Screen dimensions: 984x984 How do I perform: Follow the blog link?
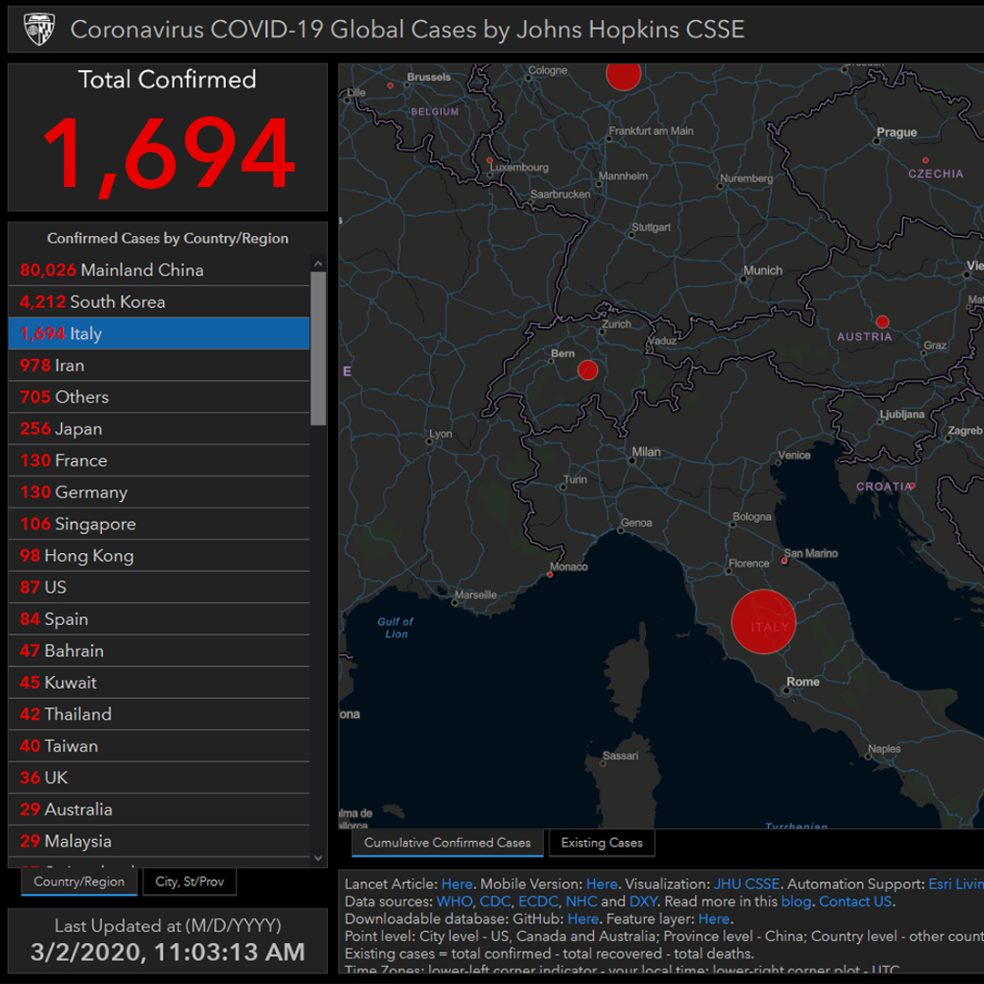[796, 902]
